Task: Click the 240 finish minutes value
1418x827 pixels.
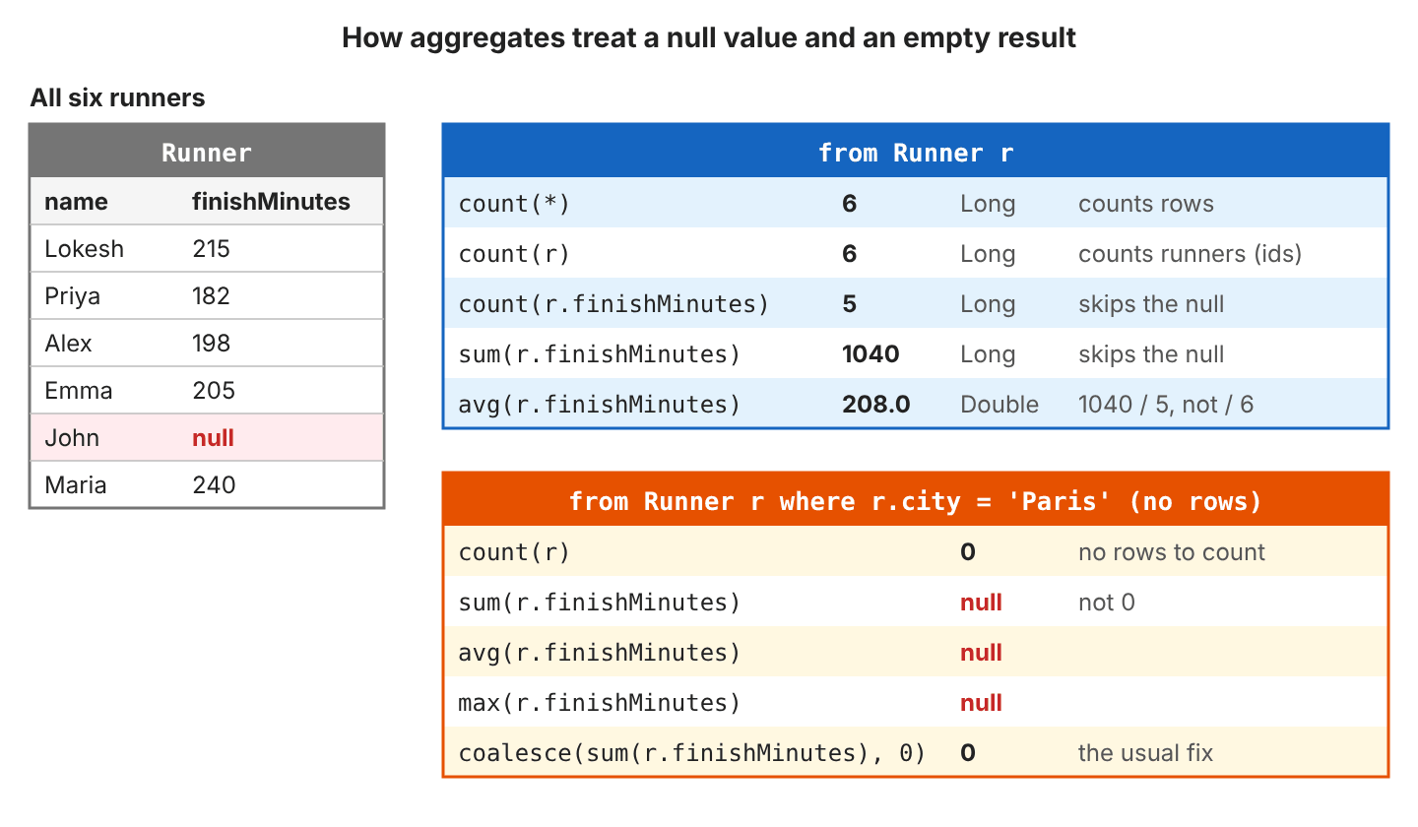Action: pyautogui.click(x=214, y=485)
